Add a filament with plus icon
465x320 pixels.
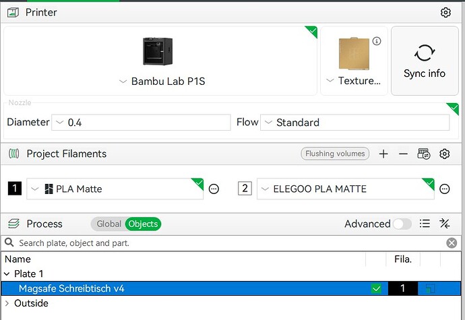click(383, 154)
